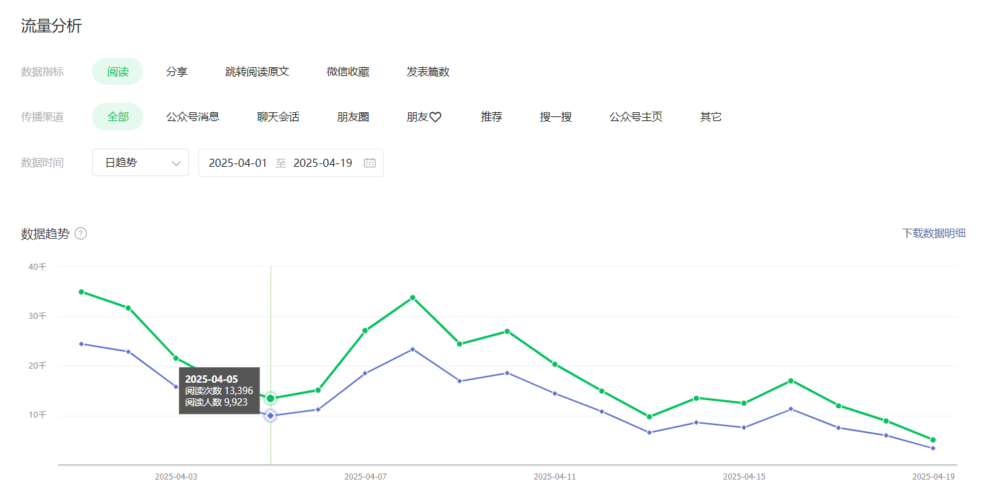Click green line peak point on 2025-04-08
Viewport: 985px width, 491px height.
pos(412,297)
